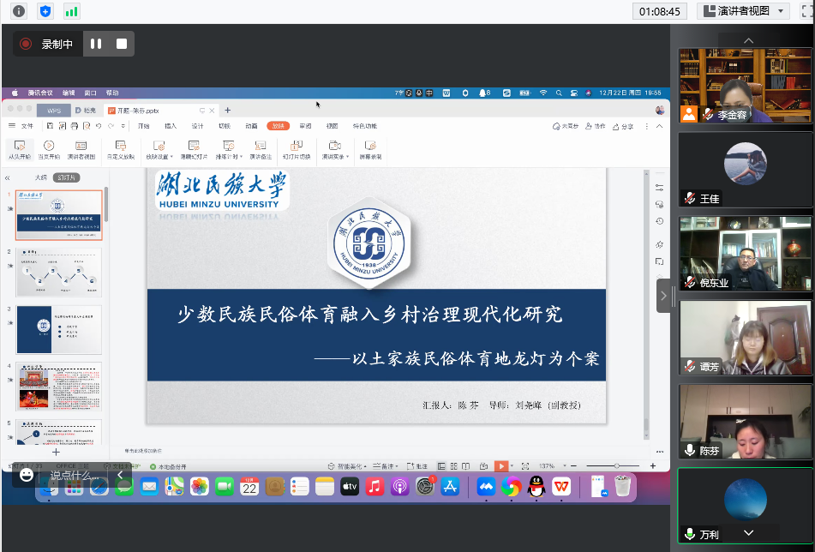Click the 分享 share button
The height and width of the screenshot is (552, 815).
pos(621,126)
